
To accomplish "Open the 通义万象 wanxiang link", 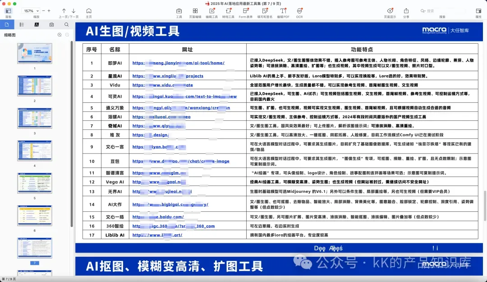I will click(x=181, y=108).
